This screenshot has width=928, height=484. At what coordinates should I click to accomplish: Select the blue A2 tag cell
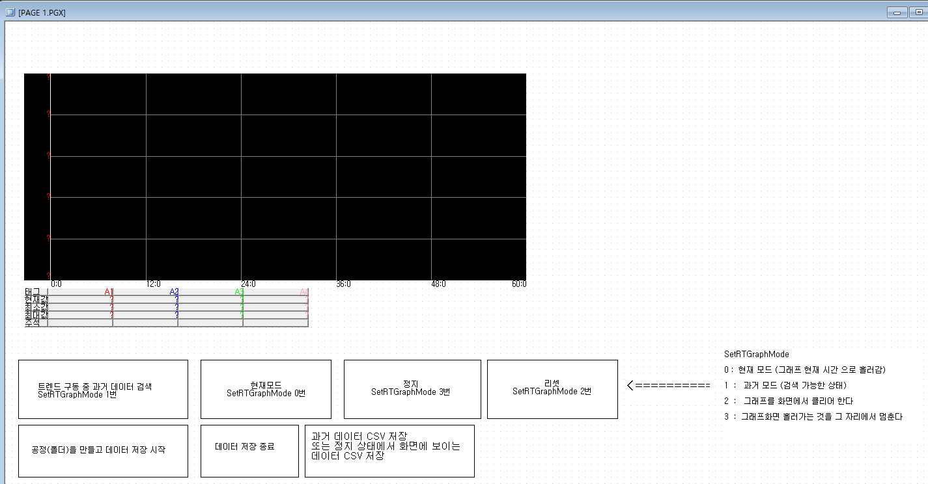146,292
